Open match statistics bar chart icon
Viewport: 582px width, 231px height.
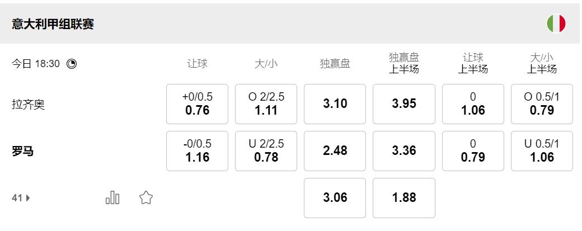[112, 197]
